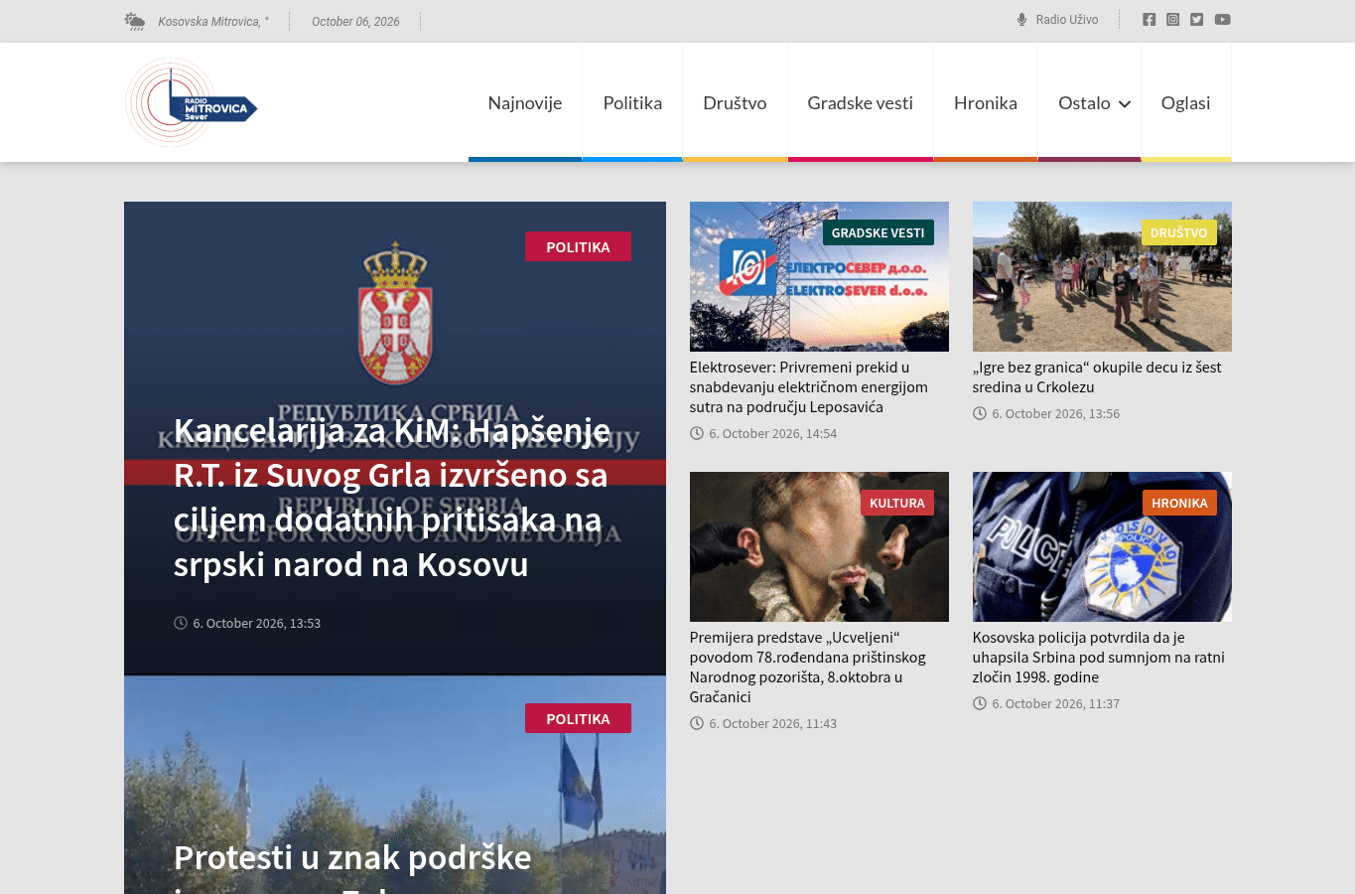The image size is (1355, 894).
Task: Select Društvo in the navigation
Action: coord(735,102)
